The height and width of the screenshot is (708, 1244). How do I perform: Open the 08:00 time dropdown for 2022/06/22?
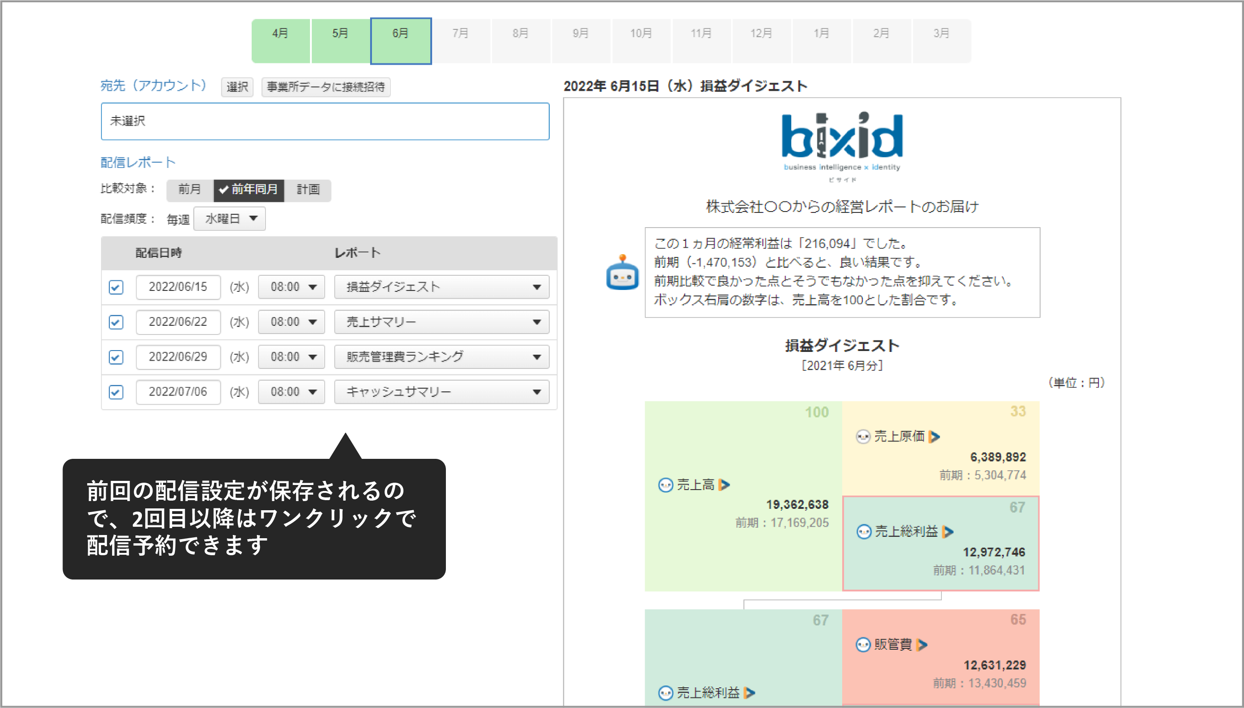coord(292,322)
